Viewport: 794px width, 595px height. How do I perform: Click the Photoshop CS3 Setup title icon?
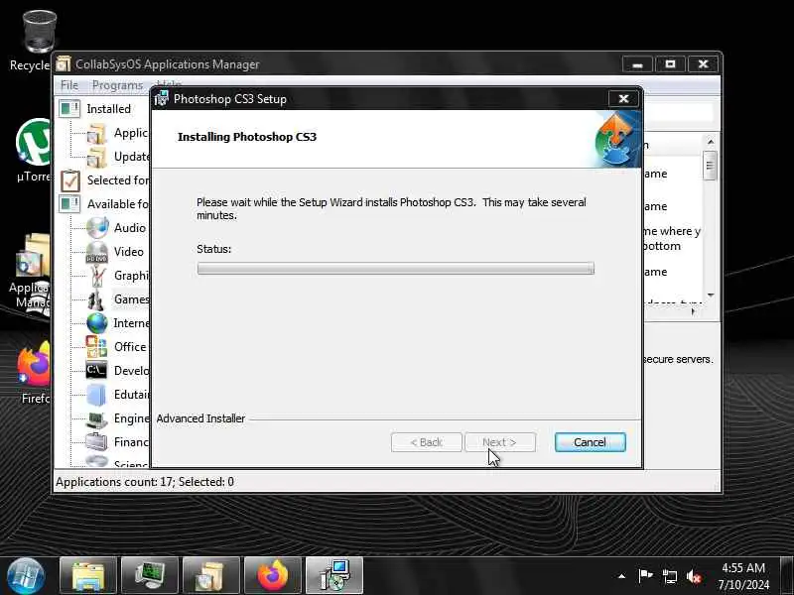161,98
